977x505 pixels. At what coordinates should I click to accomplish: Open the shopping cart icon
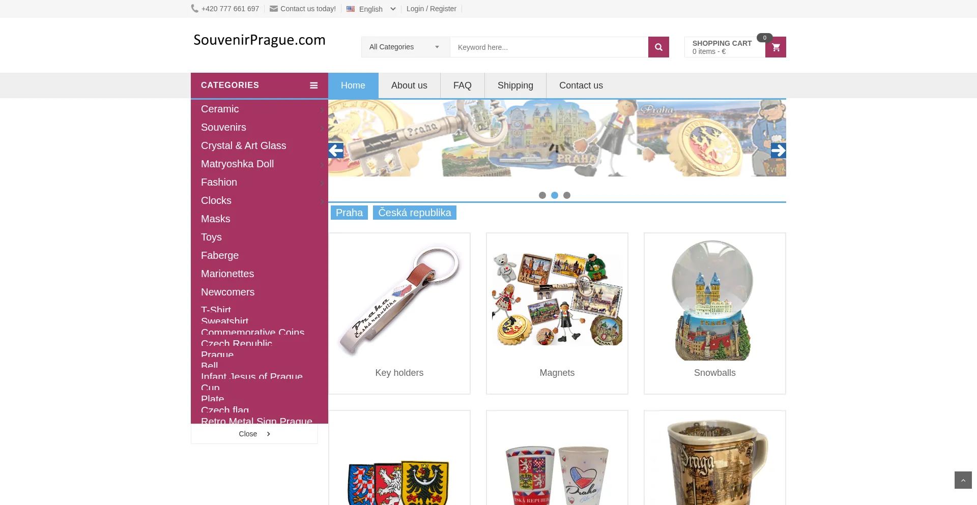click(776, 47)
